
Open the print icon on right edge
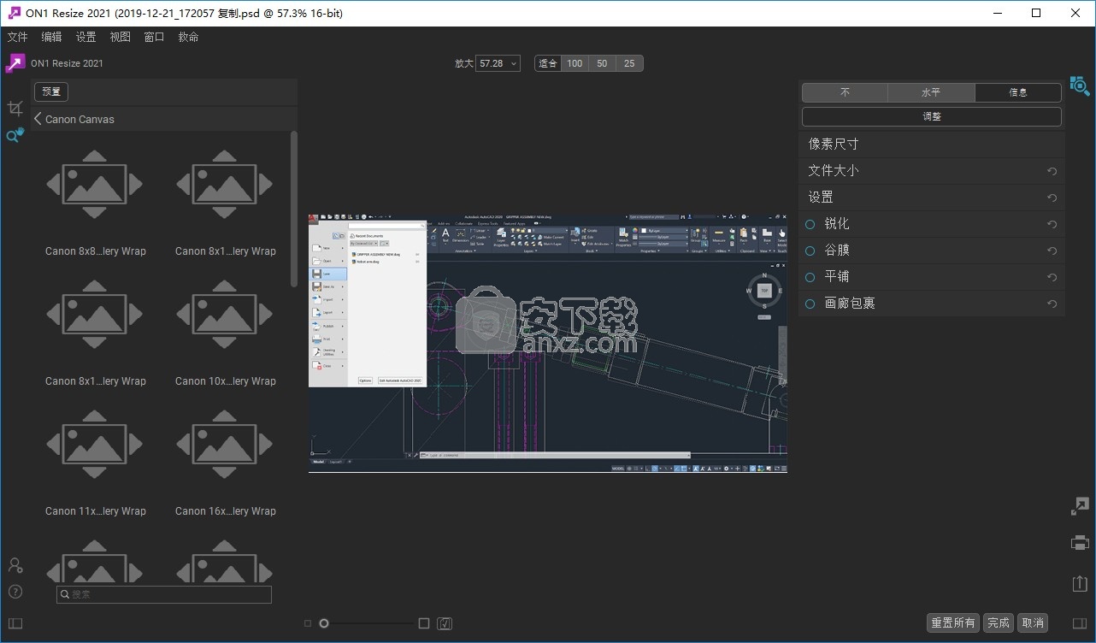[1080, 542]
